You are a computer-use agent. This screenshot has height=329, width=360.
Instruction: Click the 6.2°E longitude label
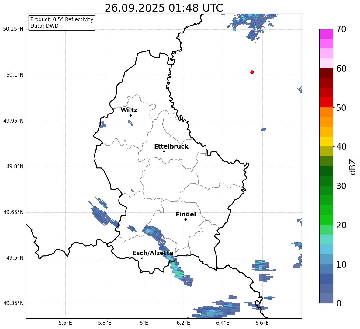point(183,323)
